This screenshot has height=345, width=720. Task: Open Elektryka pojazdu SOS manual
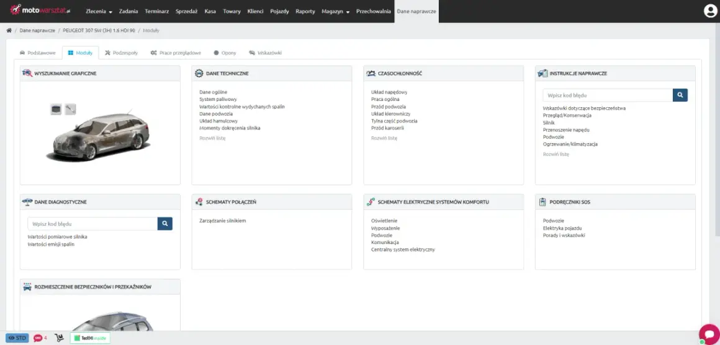point(562,228)
